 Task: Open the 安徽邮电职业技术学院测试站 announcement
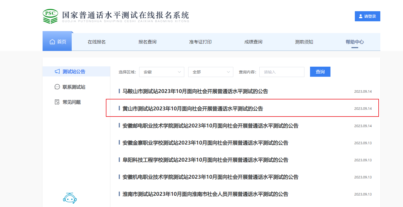(x=210, y=126)
